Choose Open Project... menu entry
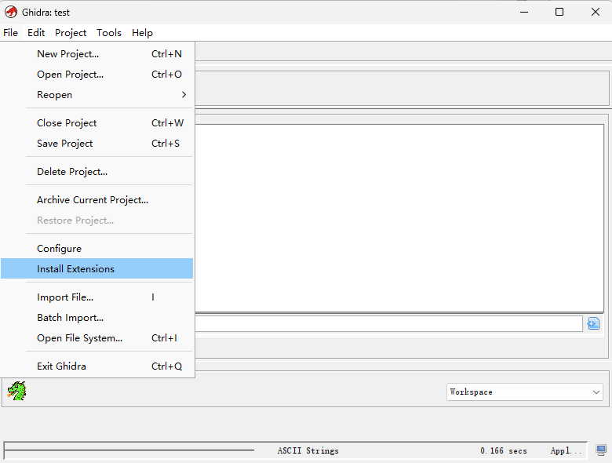612x463 pixels. pyautogui.click(x=97, y=75)
